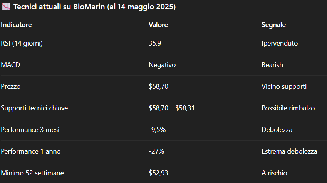Image resolution: width=327 pixels, height=183 pixels.
Task: Click the Performance 3 mesi value -9,5%
Action: (157, 130)
